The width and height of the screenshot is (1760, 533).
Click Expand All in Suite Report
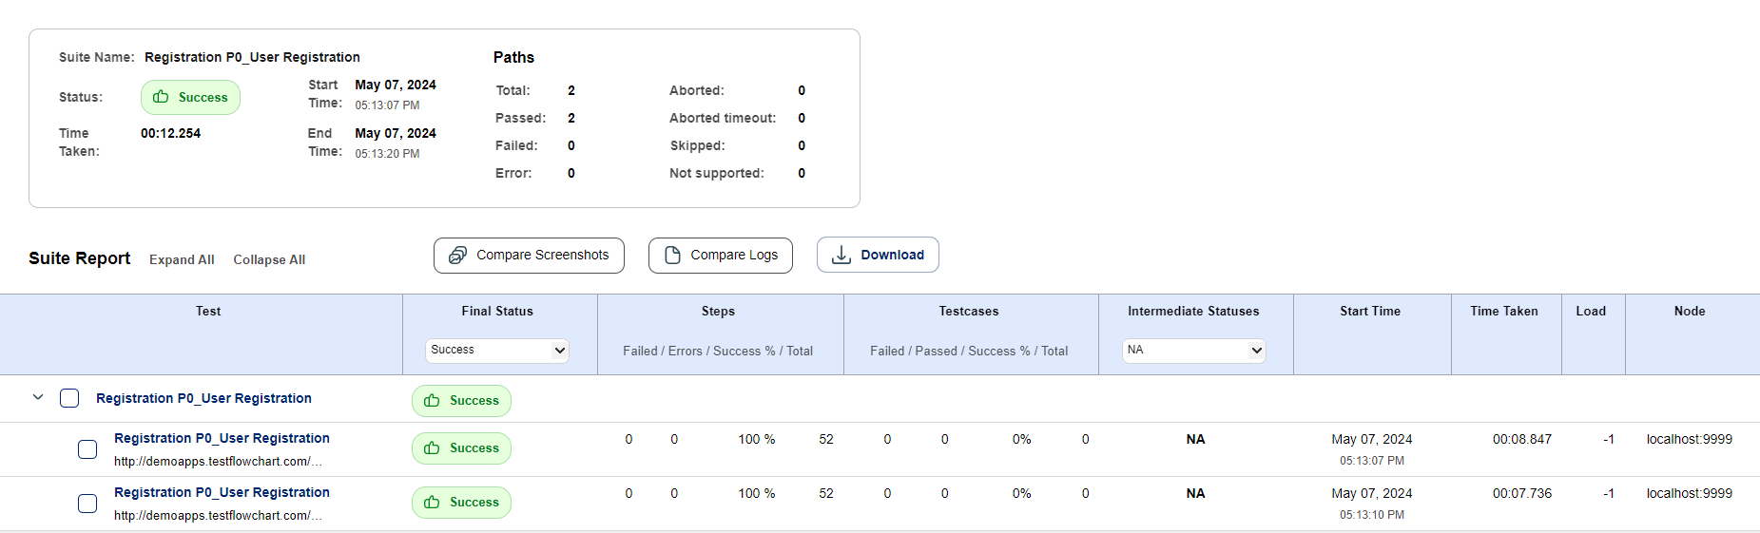tap(182, 259)
